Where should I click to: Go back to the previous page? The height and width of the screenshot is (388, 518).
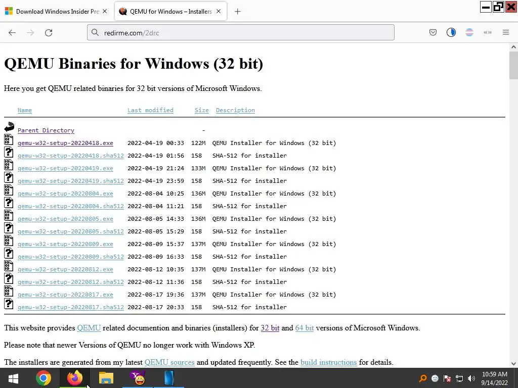[x=12, y=33]
